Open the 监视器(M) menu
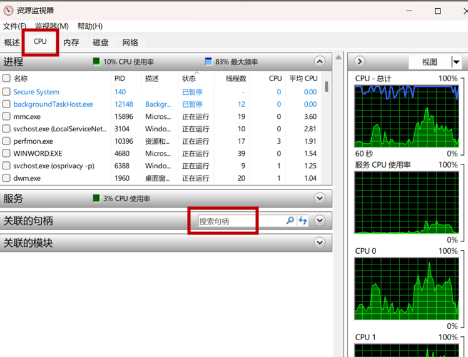This screenshot has width=468, height=357. [52, 26]
